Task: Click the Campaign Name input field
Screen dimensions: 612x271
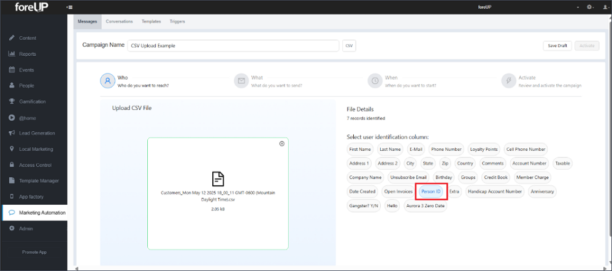Action: pos(233,46)
